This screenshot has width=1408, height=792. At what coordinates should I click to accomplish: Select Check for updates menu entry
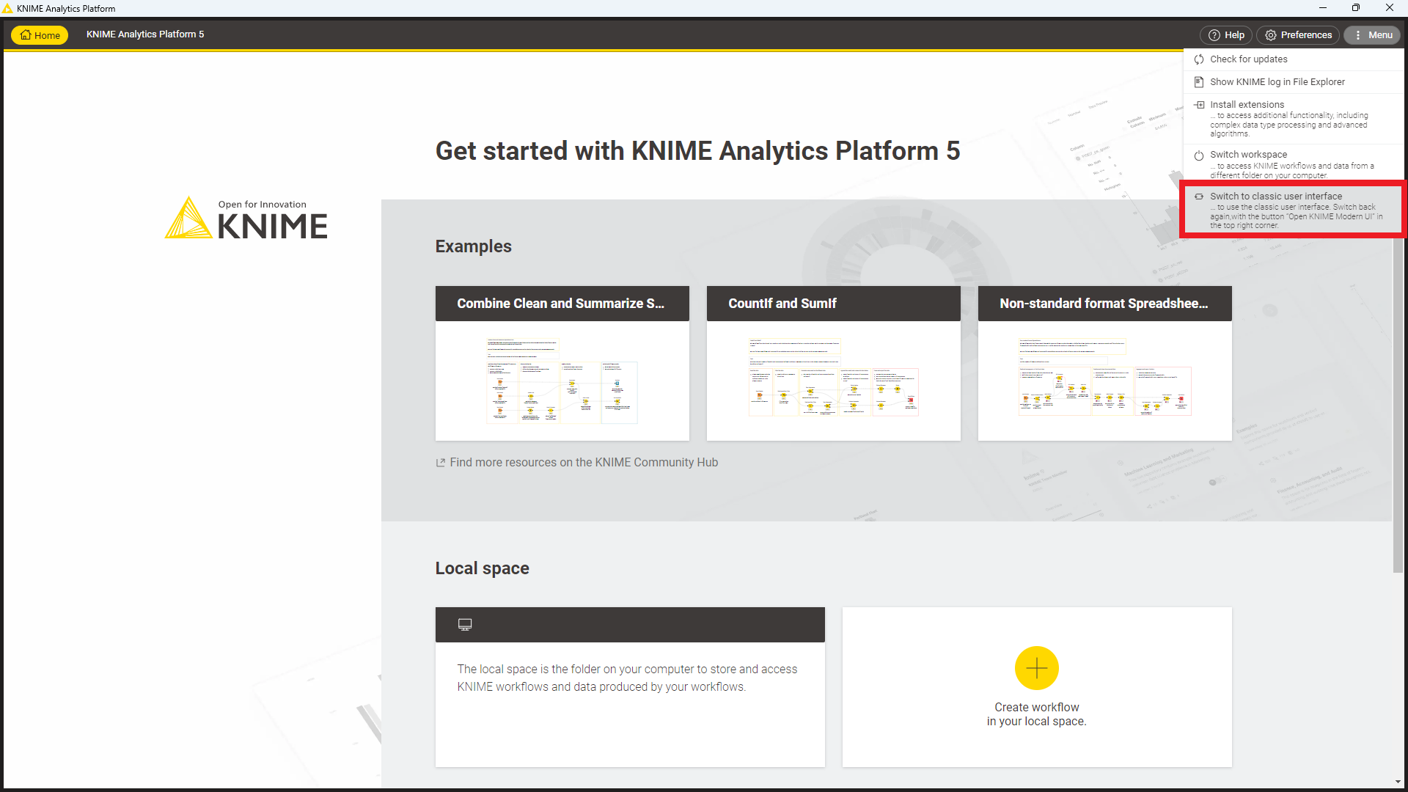1248,59
